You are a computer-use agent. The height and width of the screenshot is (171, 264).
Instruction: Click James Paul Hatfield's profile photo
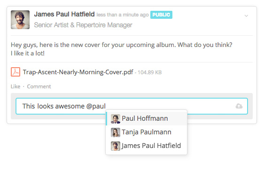20,20
